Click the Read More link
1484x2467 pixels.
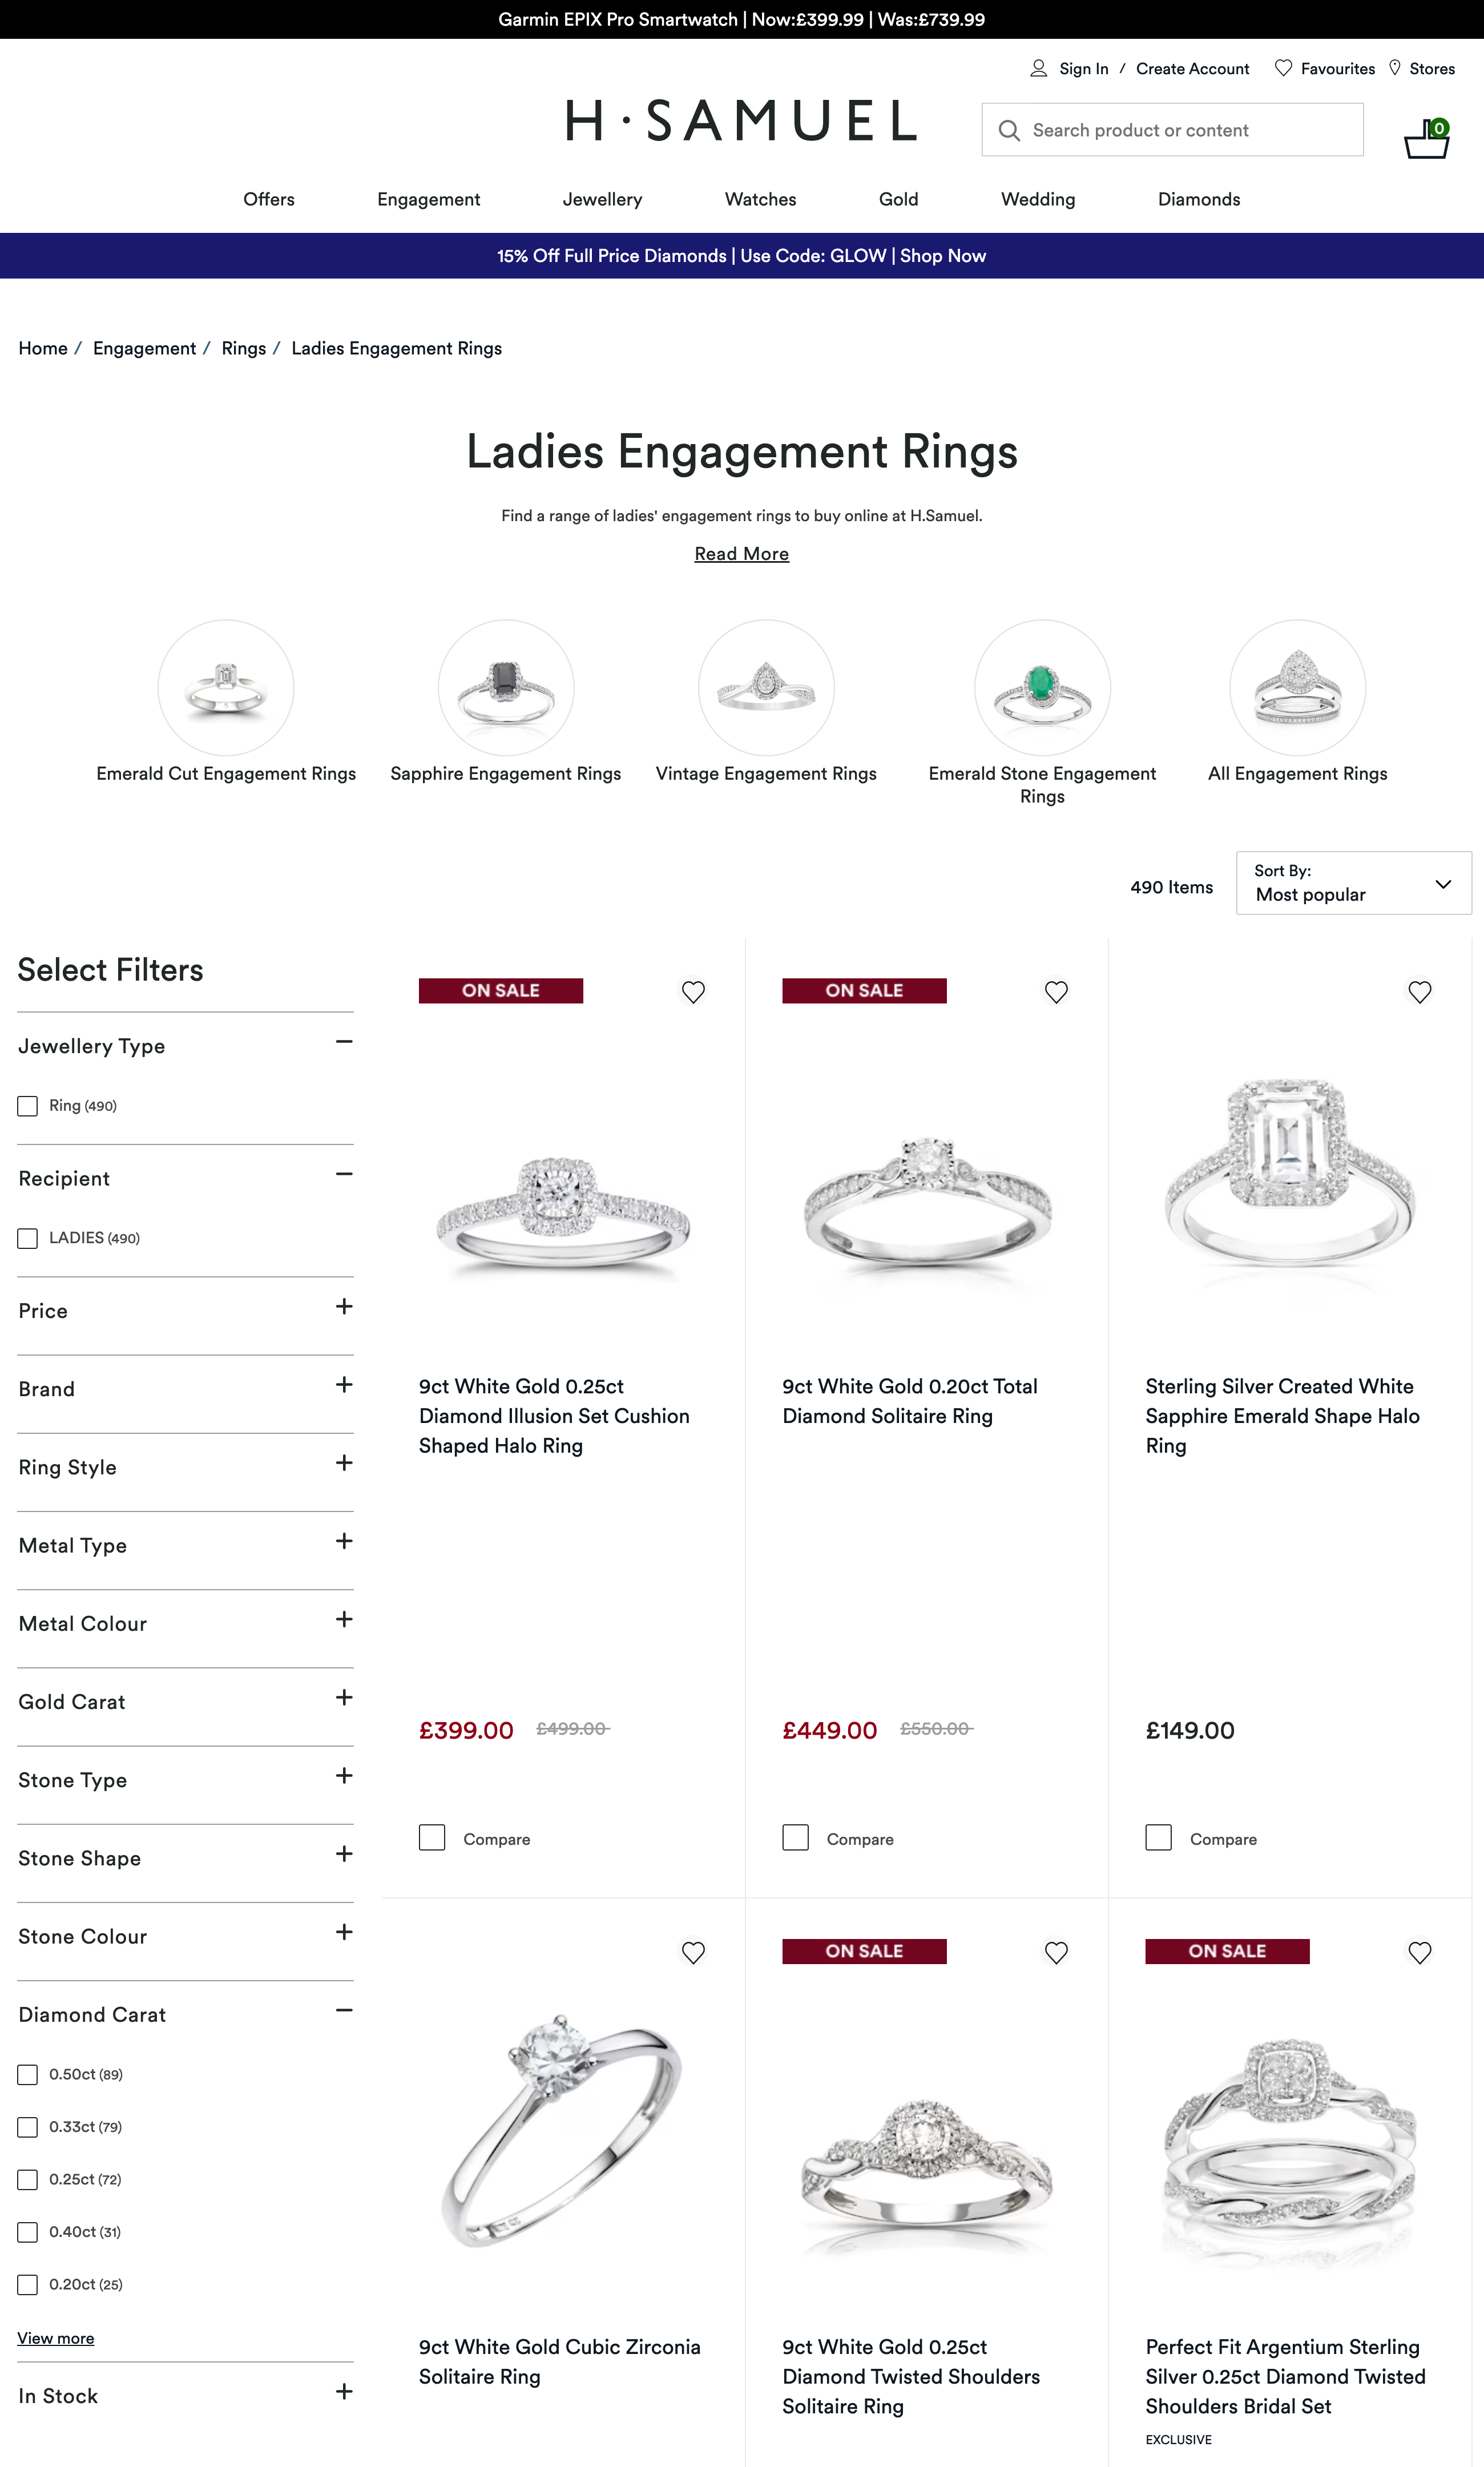(x=741, y=554)
